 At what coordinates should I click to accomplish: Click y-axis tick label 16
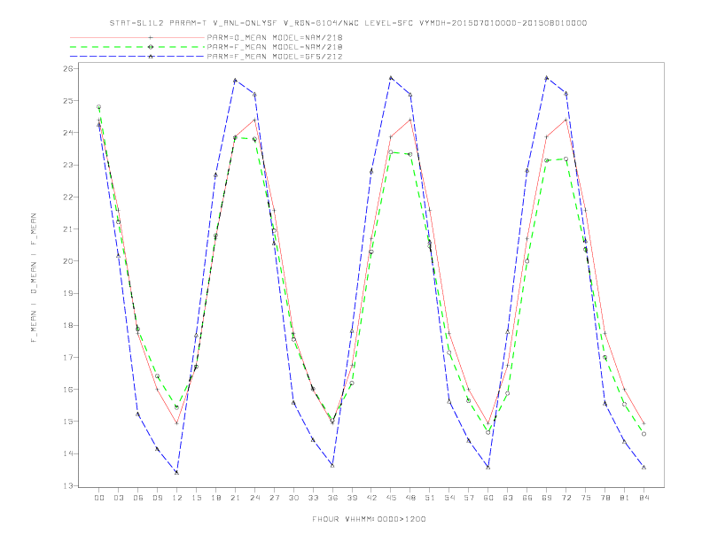(x=68, y=390)
